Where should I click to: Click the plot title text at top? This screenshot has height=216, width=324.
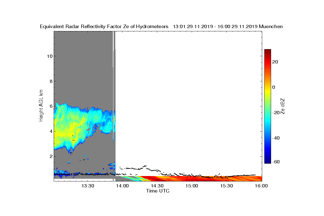[x=161, y=27]
